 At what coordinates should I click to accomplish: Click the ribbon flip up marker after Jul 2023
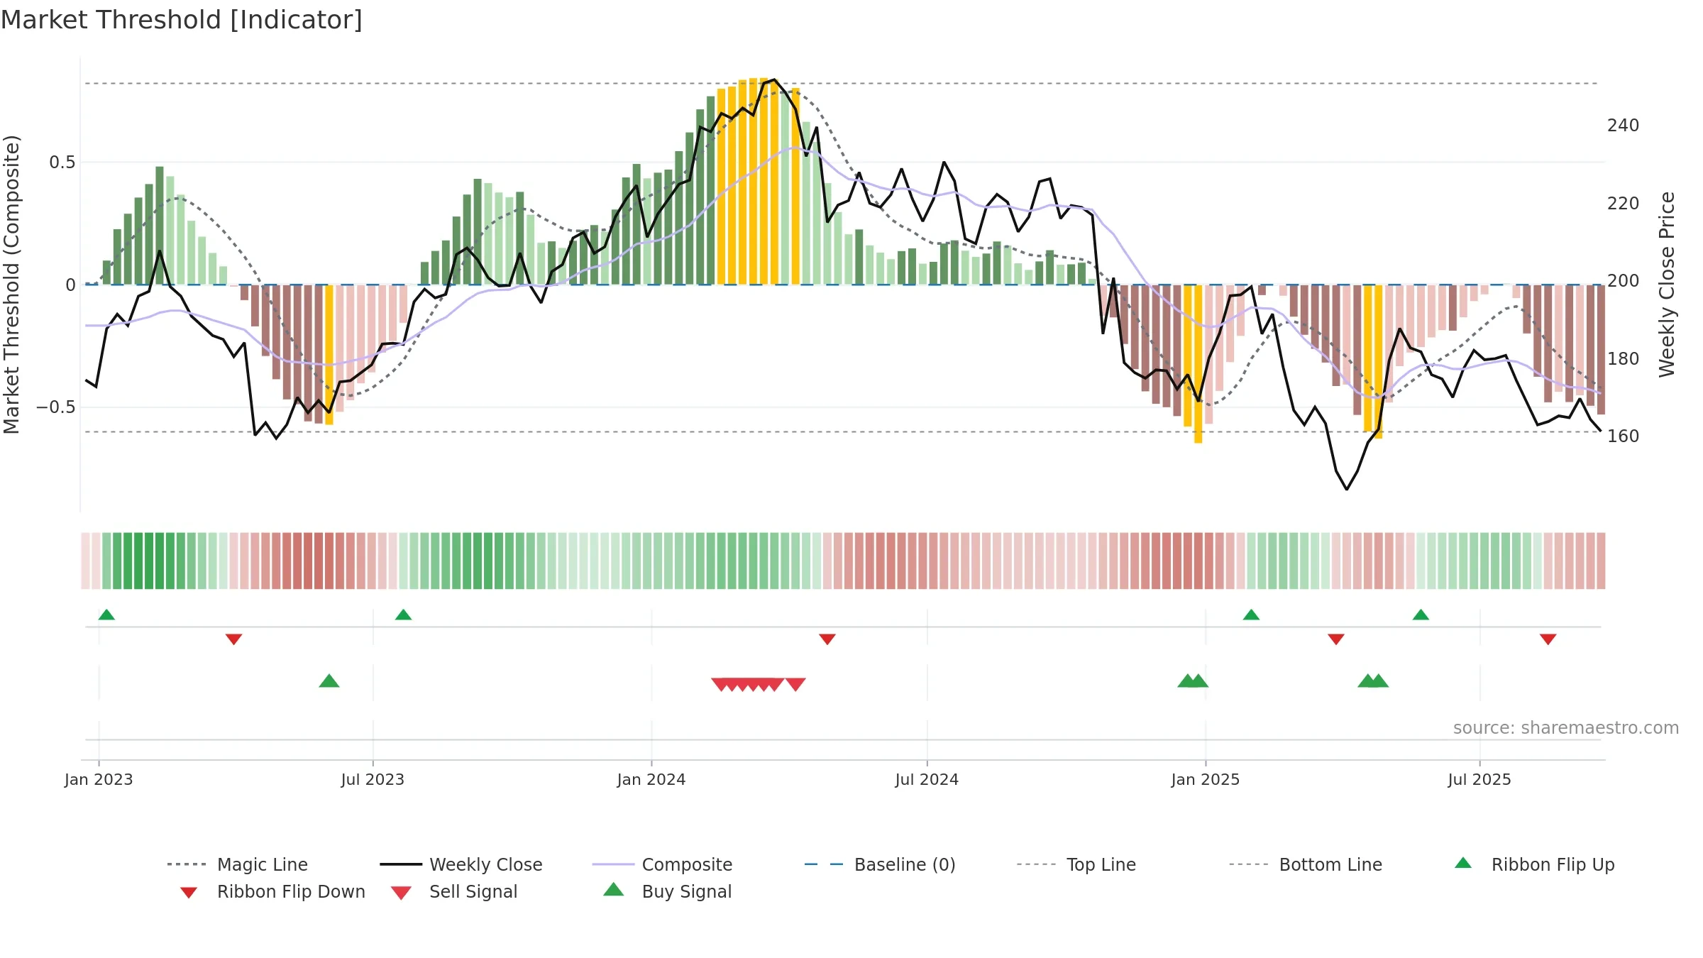click(403, 615)
